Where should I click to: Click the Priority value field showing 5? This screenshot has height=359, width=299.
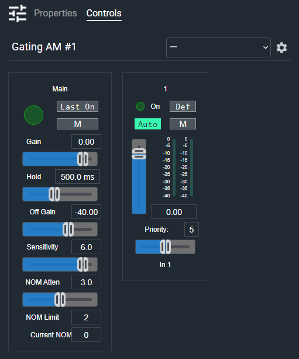(191, 230)
